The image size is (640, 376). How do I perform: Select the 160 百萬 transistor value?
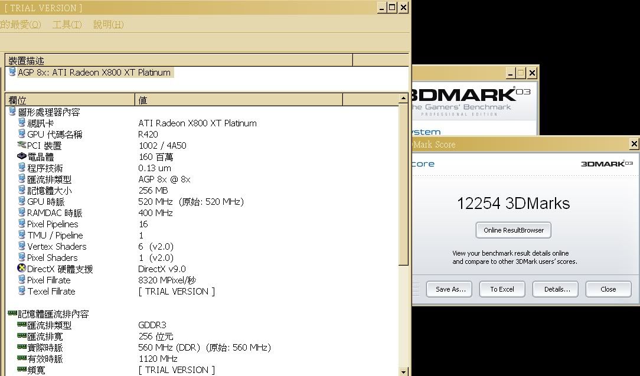(x=156, y=157)
